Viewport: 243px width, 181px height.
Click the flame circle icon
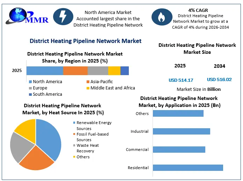coord(162,17)
